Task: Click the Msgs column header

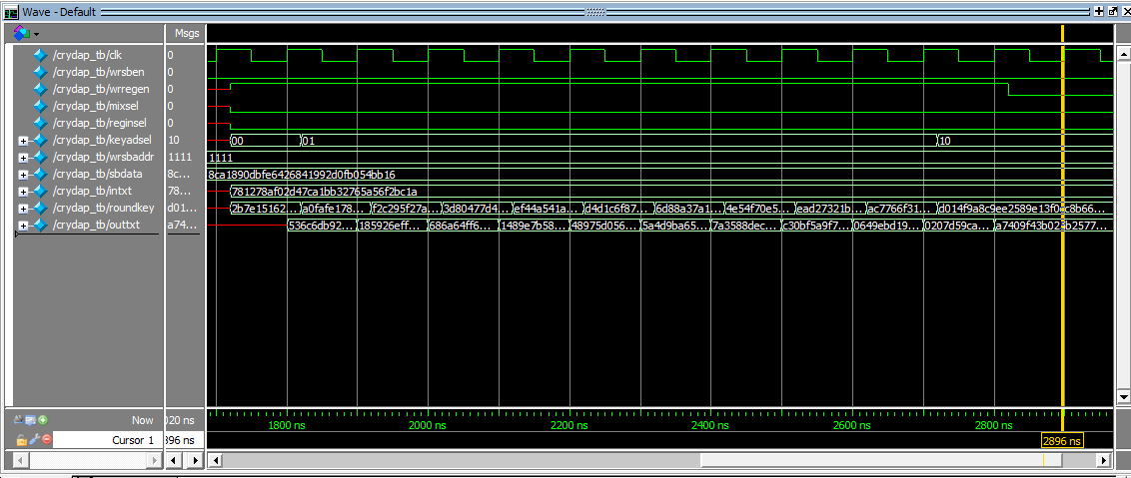Action: [x=187, y=33]
